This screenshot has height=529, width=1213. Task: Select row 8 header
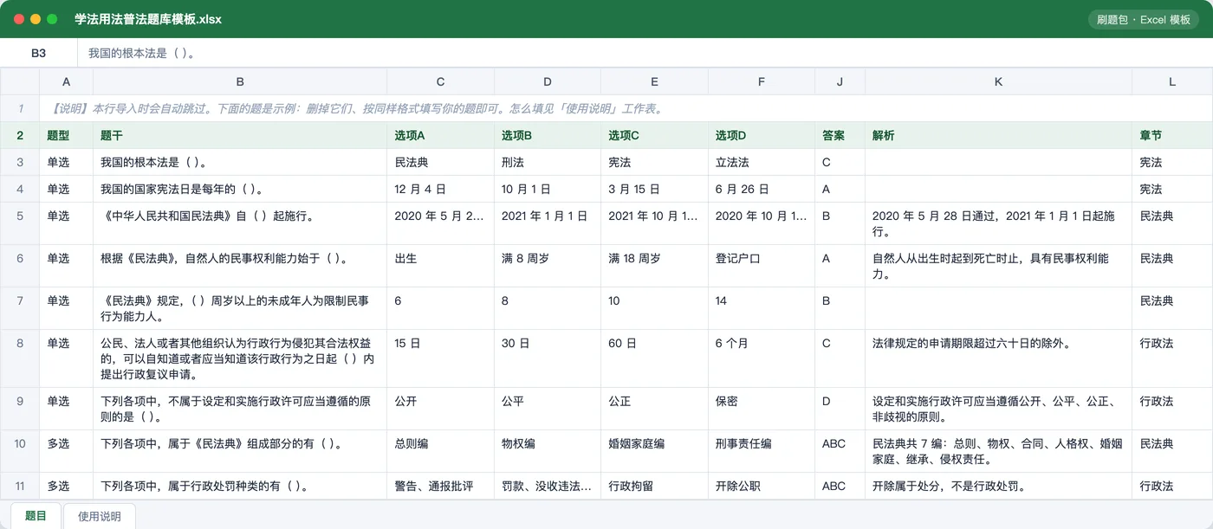pyautogui.click(x=20, y=358)
